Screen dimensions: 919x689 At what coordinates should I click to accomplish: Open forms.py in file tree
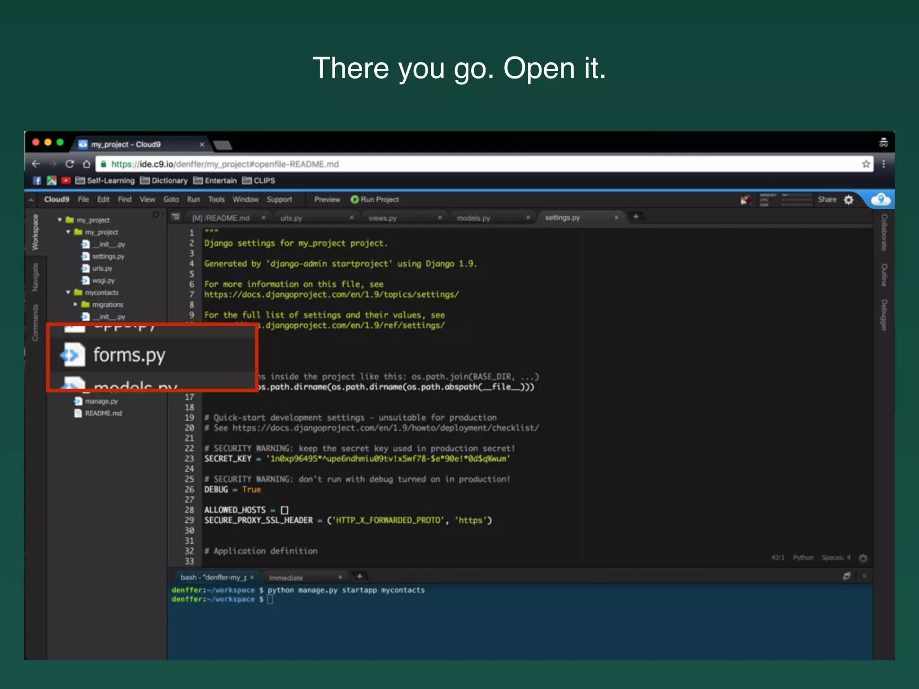(129, 355)
